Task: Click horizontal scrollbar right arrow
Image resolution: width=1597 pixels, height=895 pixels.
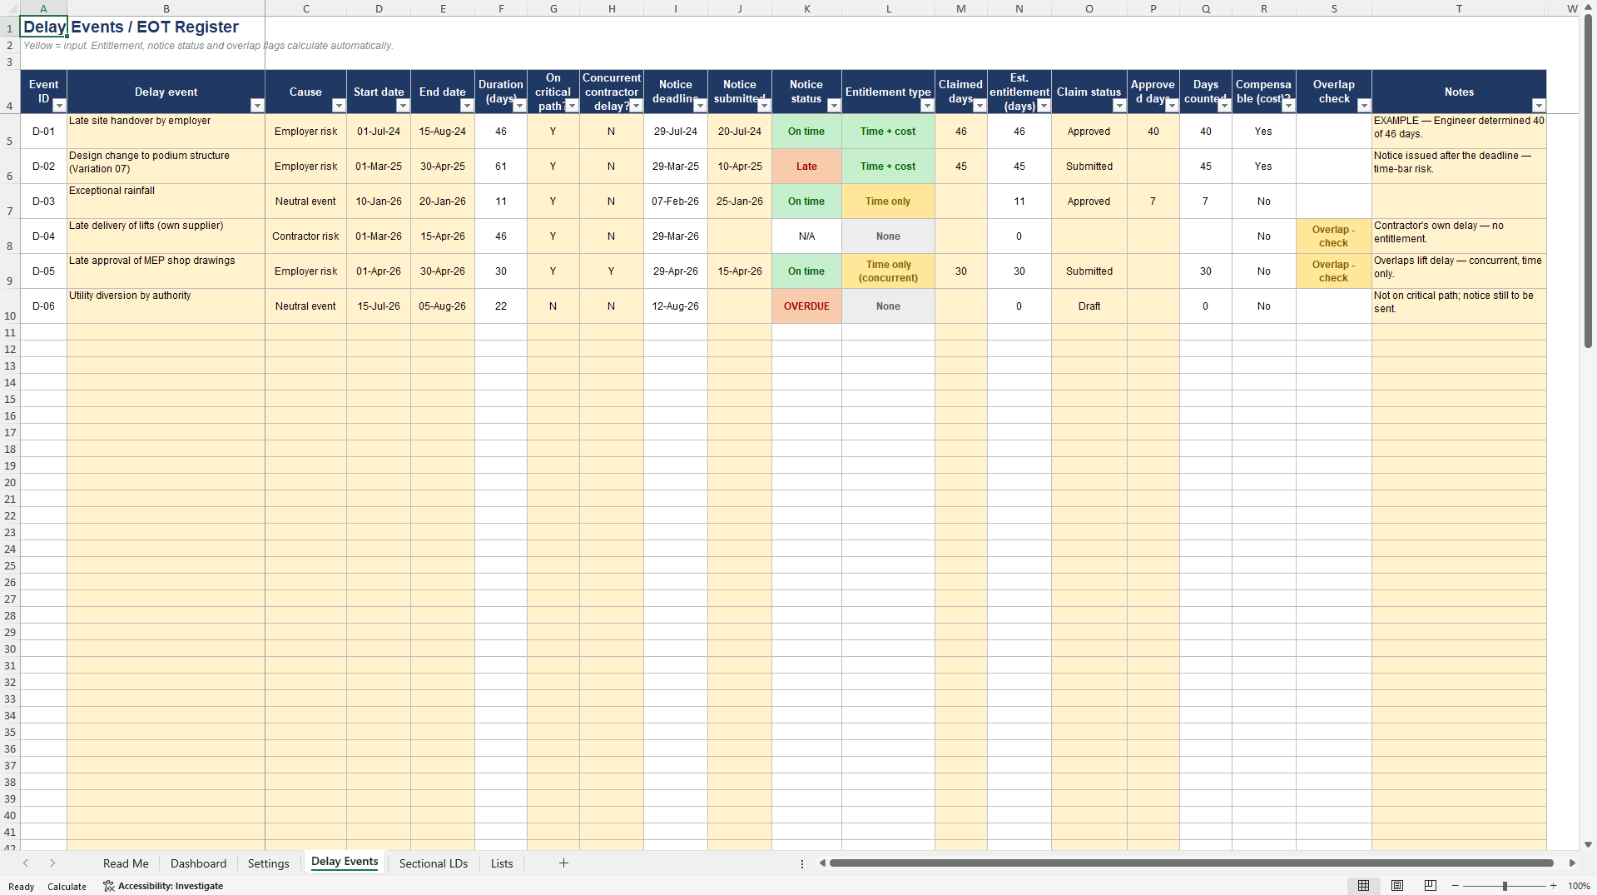Action: 1572,863
